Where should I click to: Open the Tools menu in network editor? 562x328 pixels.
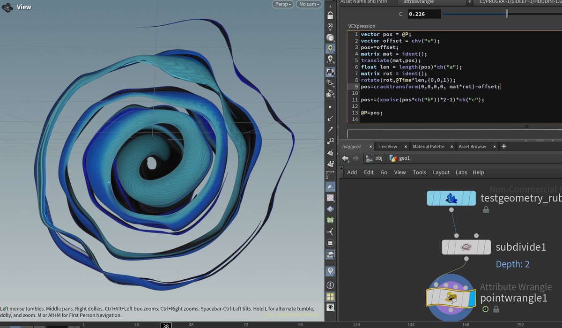tap(420, 172)
